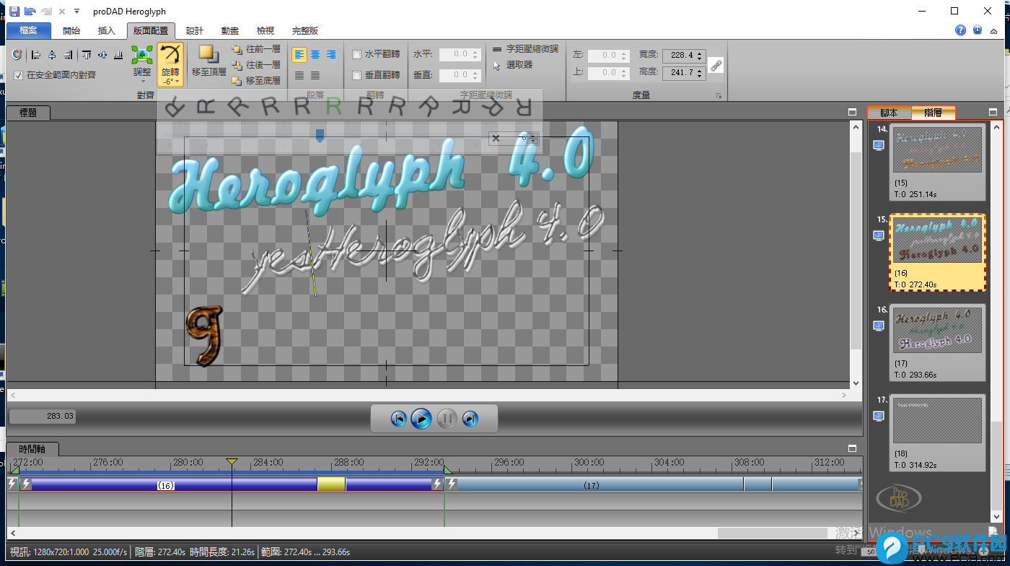Screen dimensions: 1010x566
Task: Select layer thumbnail T:0 251.14s
Action: [937, 162]
